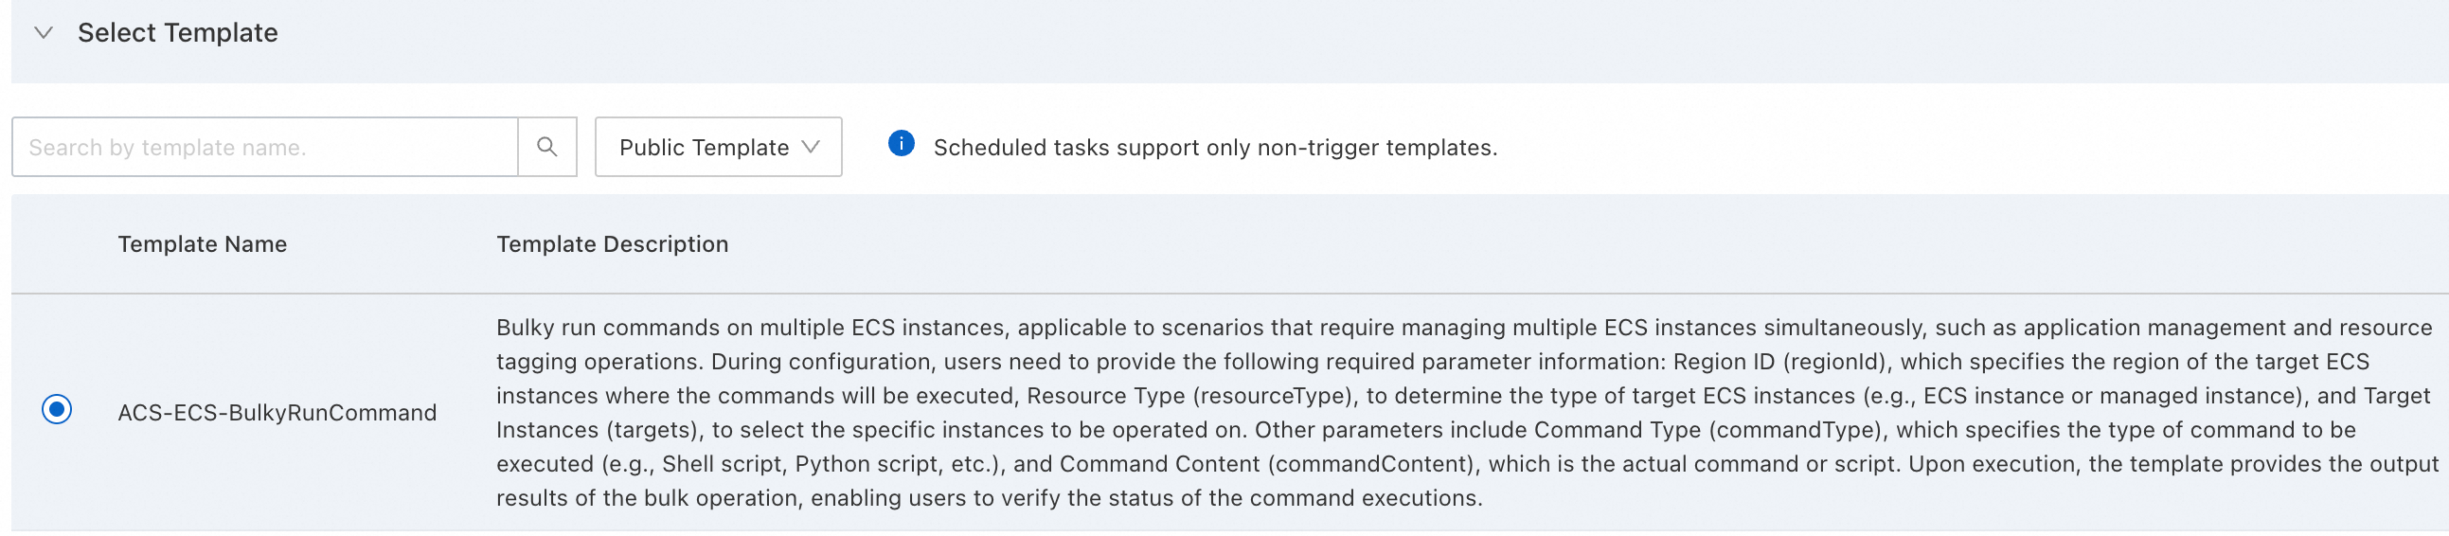Click the Template Name column header
This screenshot has height=536, width=2449.
pyautogui.click(x=202, y=244)
